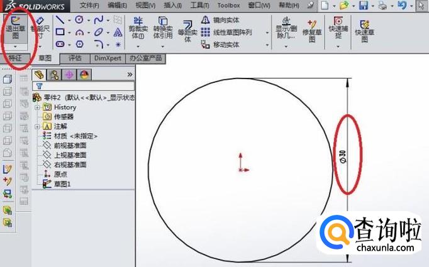Switch to the DimXpert tab
Screen dimensions: 429x267
pos(108,58)
